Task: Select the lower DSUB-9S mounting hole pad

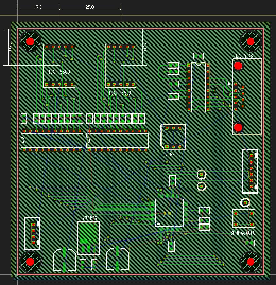Action: coord(238,127)
